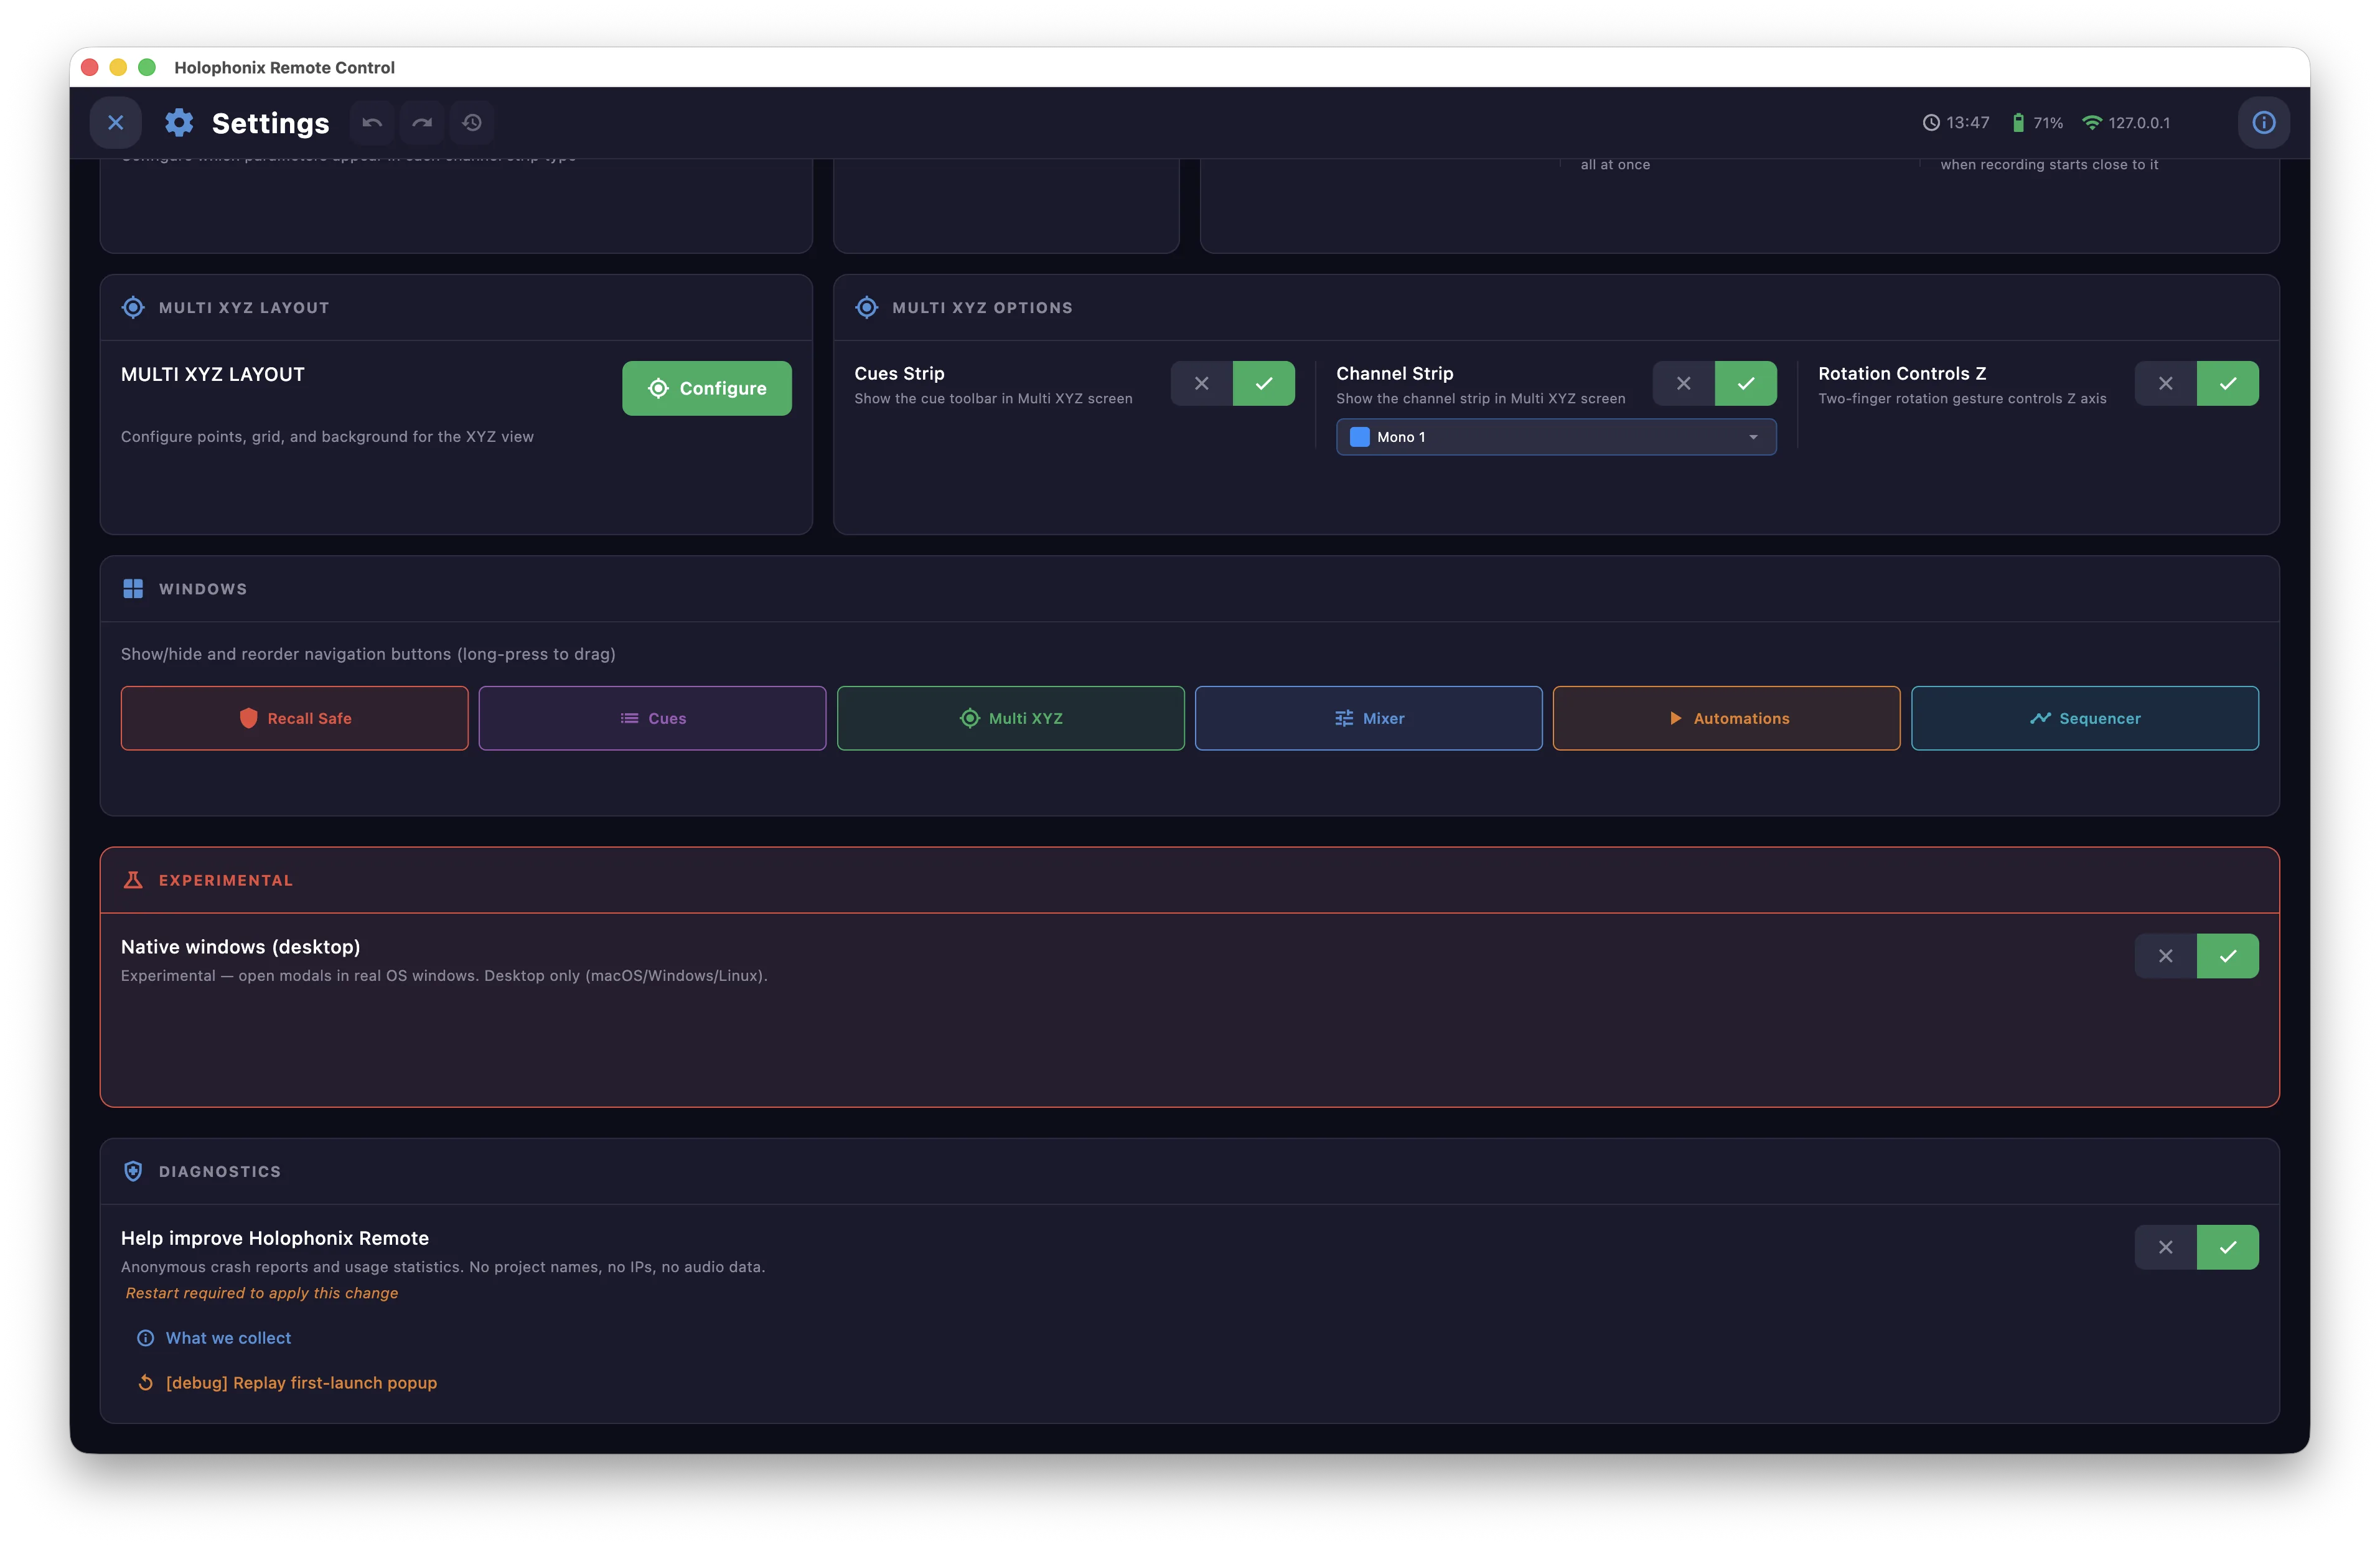Viewport: 2380px width, 1546px height.
Task: Click the Settings gear icon
Action: [x=179, y=122]
